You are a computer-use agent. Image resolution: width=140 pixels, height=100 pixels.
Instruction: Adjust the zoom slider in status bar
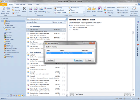point(131,98)
